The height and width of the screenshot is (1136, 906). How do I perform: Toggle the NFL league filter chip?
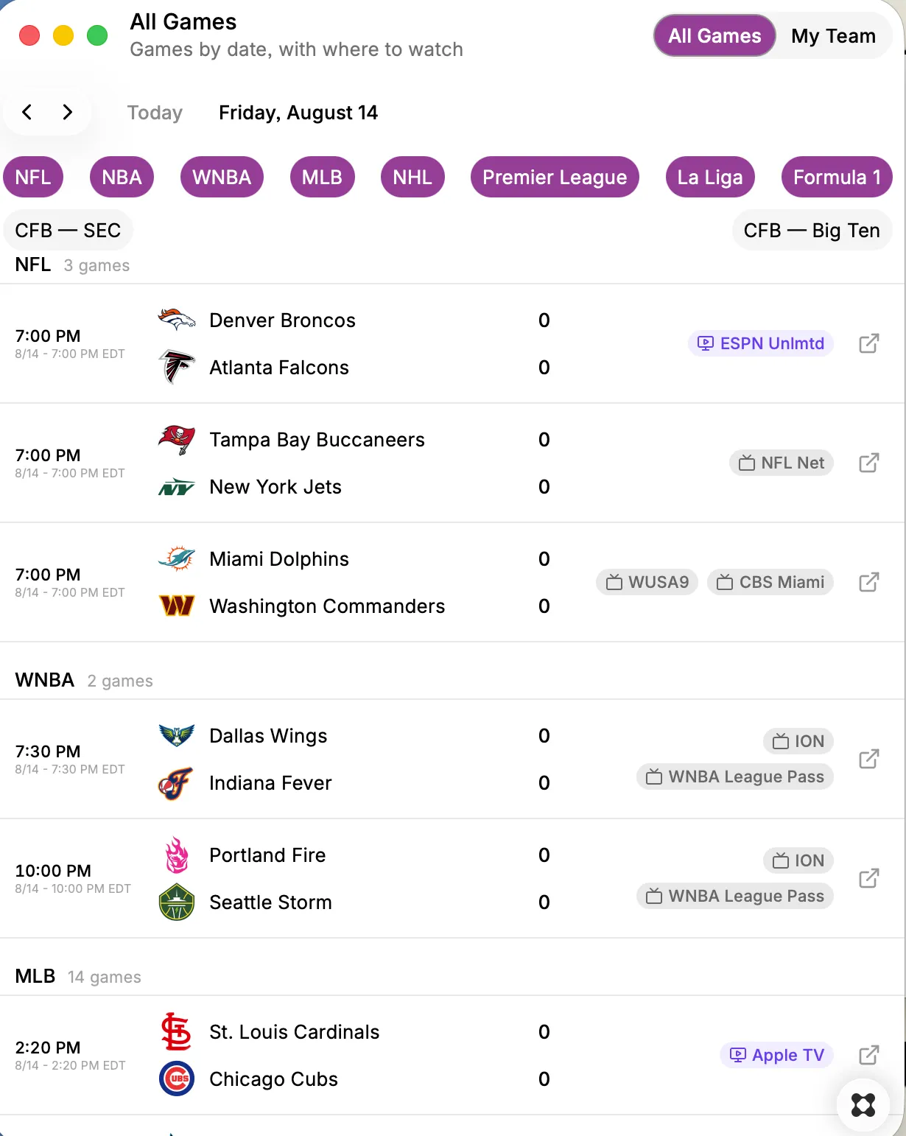click(x=33, y=177)
